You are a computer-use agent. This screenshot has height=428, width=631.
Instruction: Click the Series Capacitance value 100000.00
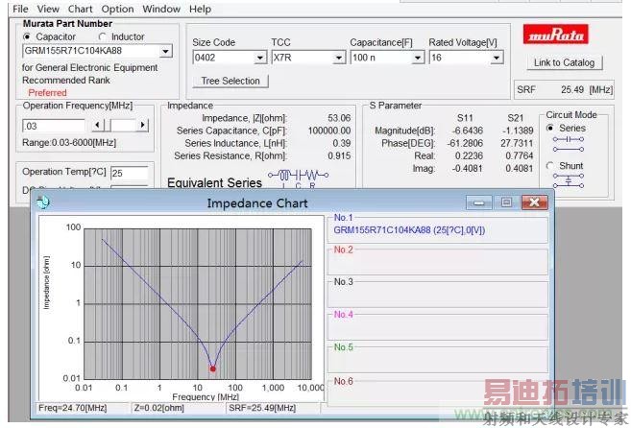point(329,131)
